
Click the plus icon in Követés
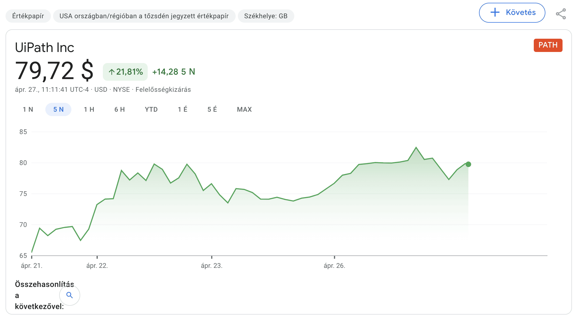coord(495,12)
